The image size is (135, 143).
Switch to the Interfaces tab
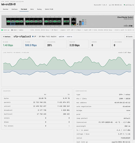click(x=15, y=9)
